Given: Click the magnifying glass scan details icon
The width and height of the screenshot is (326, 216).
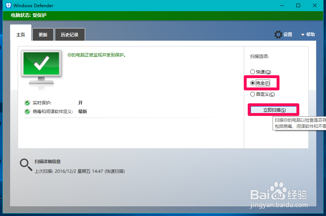Looking at the screenshot, I should pos(26,165).
